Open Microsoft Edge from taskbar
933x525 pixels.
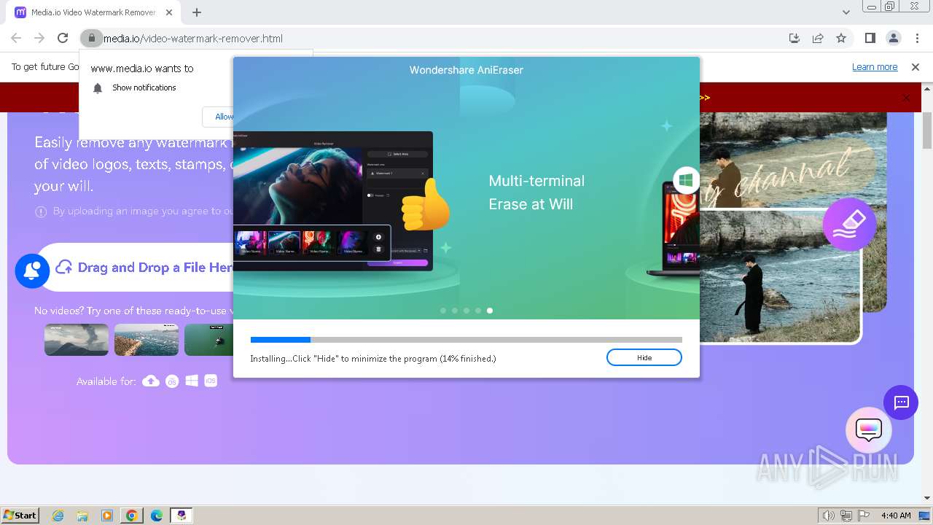pos(156,516)
